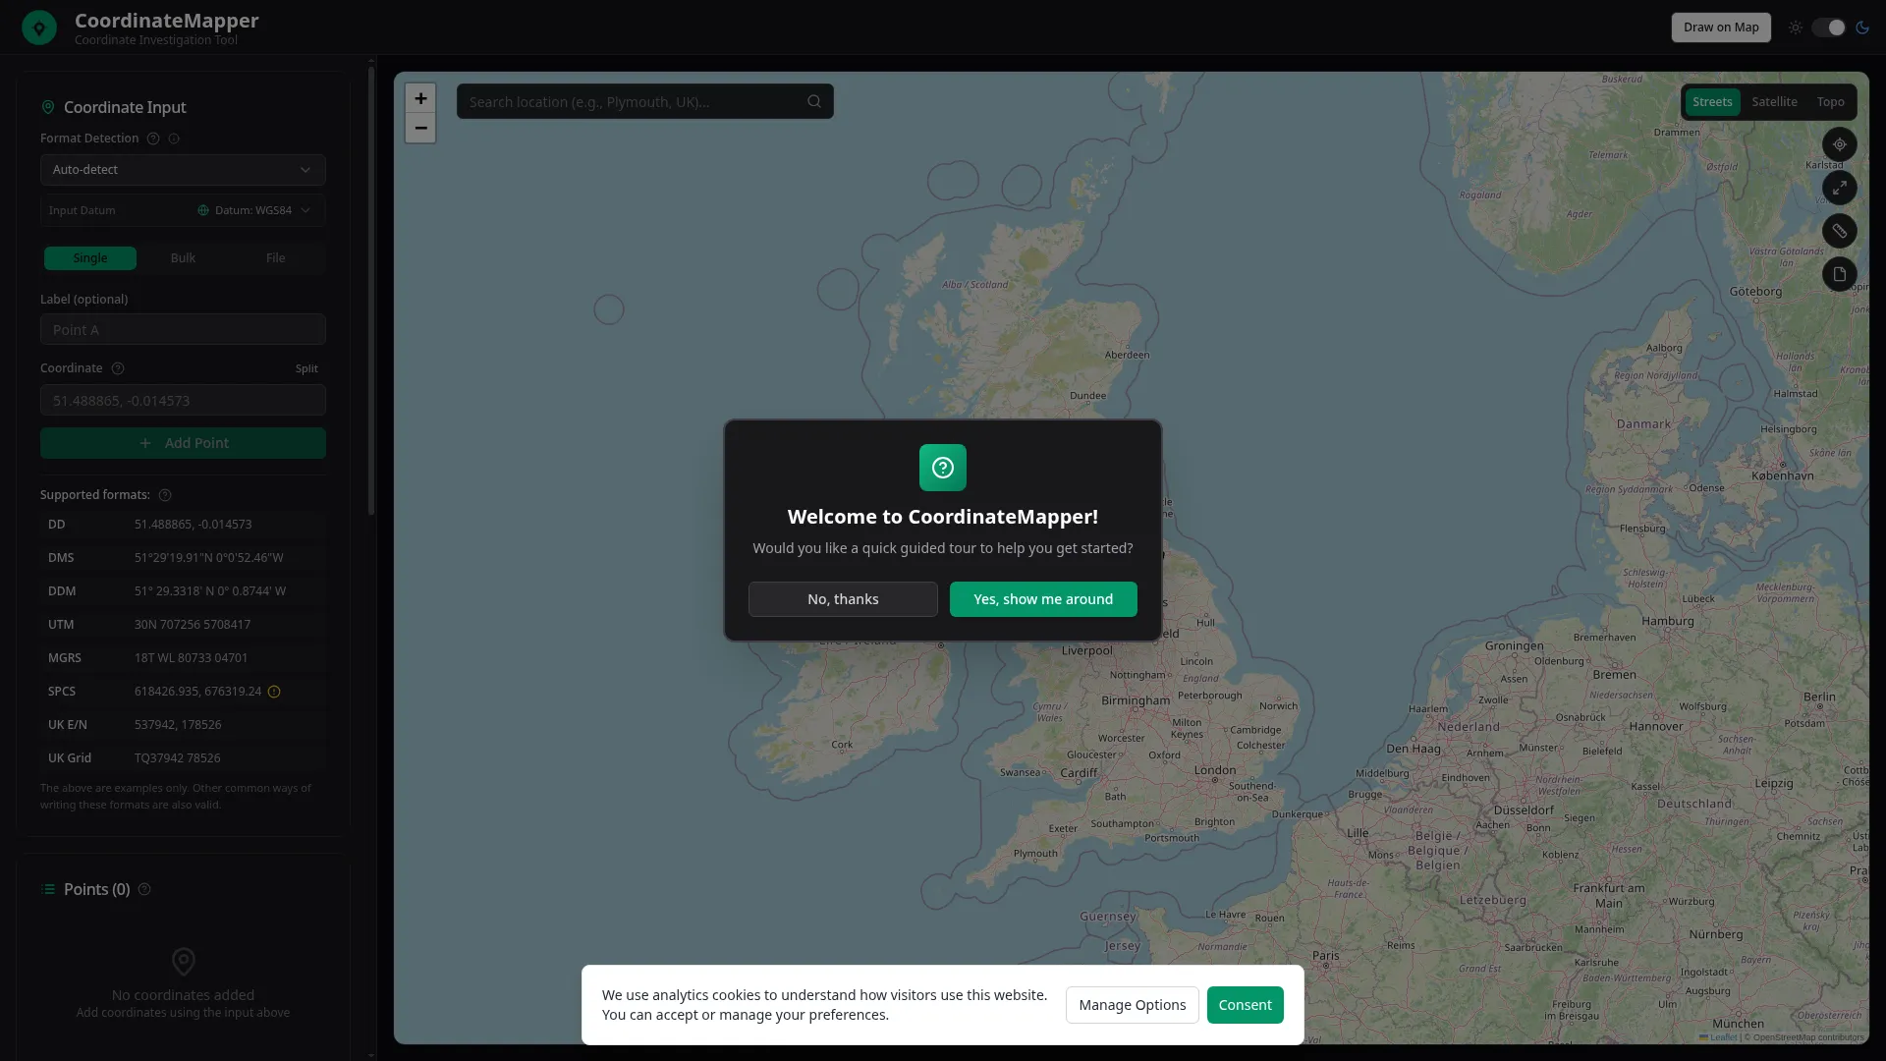1886x1061 pixels.
Task: Click the UTM example 30N 707256 5708417
Action: tap(192, 625)
